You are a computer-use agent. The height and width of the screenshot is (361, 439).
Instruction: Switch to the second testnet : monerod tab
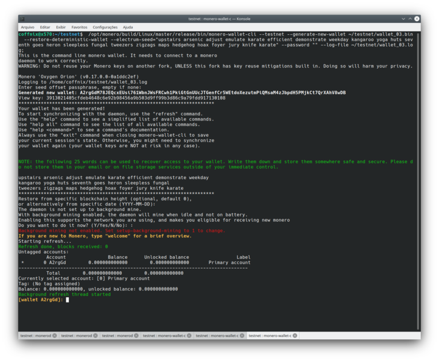(77, 336)
